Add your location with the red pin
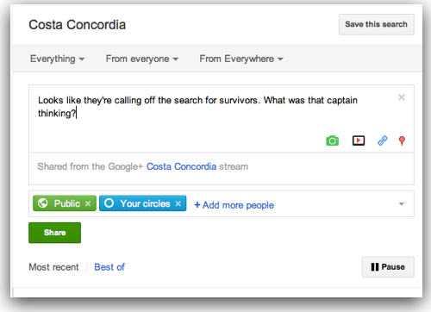Screen dimensions: 431x312 click(x=402, y=140)
